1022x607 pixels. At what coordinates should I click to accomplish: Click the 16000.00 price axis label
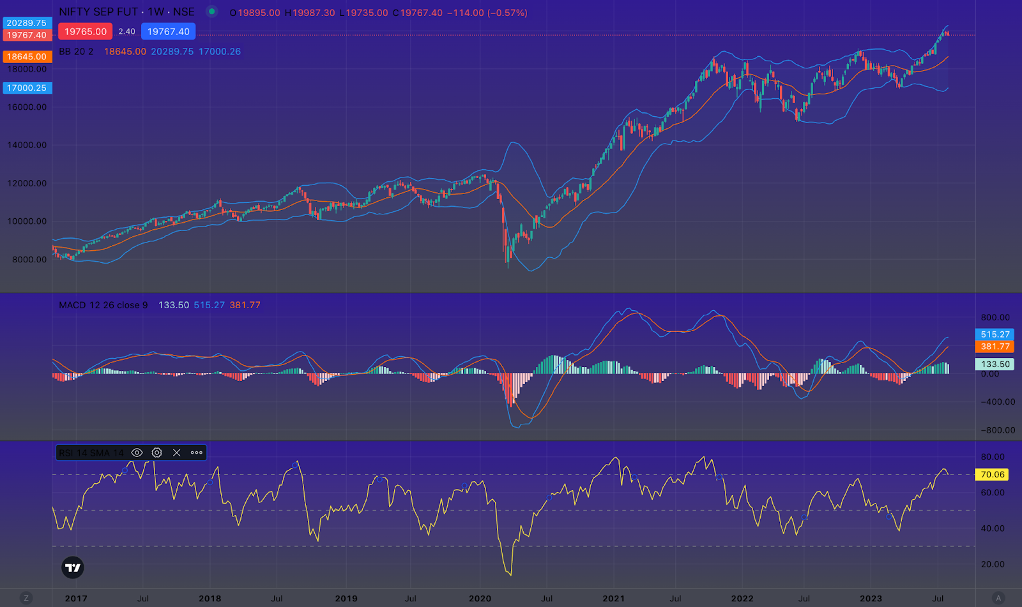pyautogui.click(x=27, y=107)
